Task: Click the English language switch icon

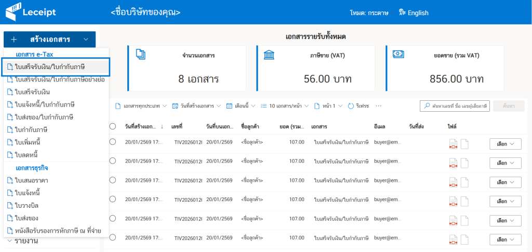Action: 401,12
